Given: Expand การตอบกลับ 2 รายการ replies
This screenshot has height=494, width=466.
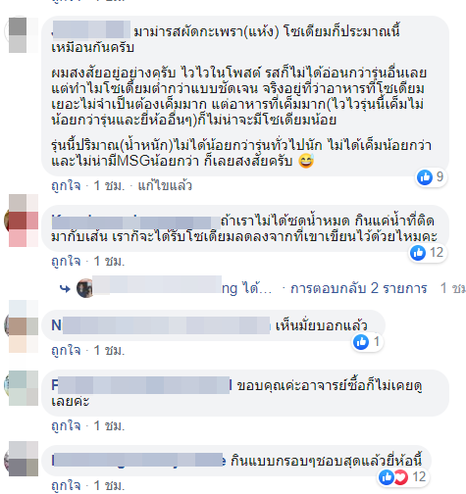Looking at the screenshot, I should (x=359, y=288).
